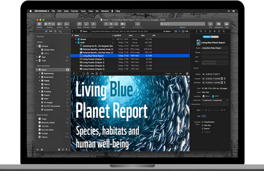Open the Tools menu
This screenshot has width=264, height=171.
click(x=83, y=11)
